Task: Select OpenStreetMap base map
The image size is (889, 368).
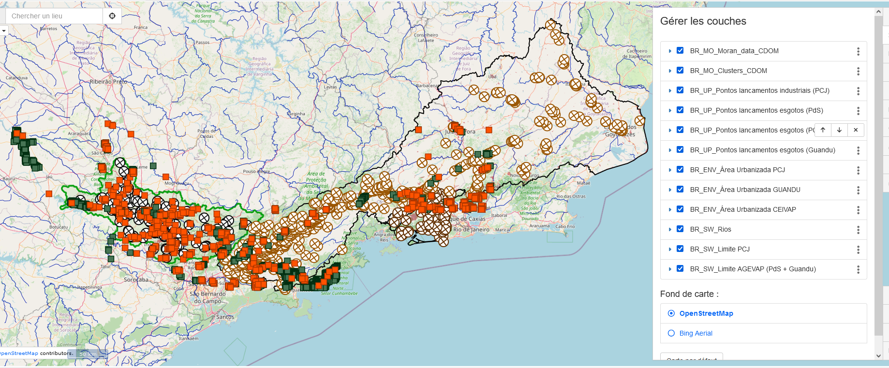Action: pos(671,313)
